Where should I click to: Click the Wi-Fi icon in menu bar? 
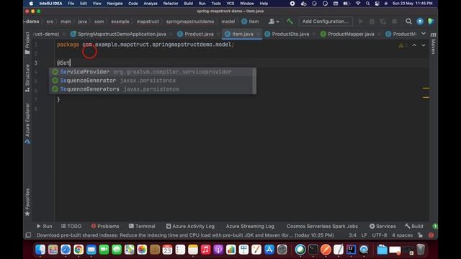tap(358, 4)
